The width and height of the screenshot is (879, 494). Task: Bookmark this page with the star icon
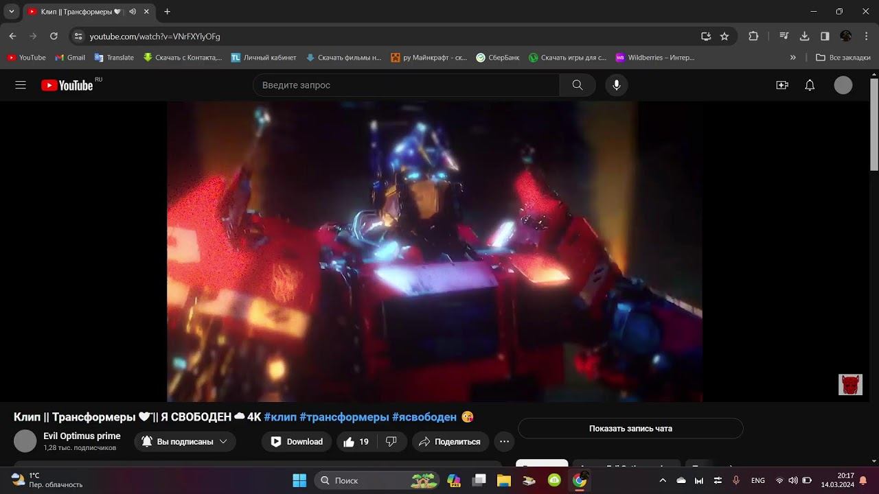[x=724, y=36]
